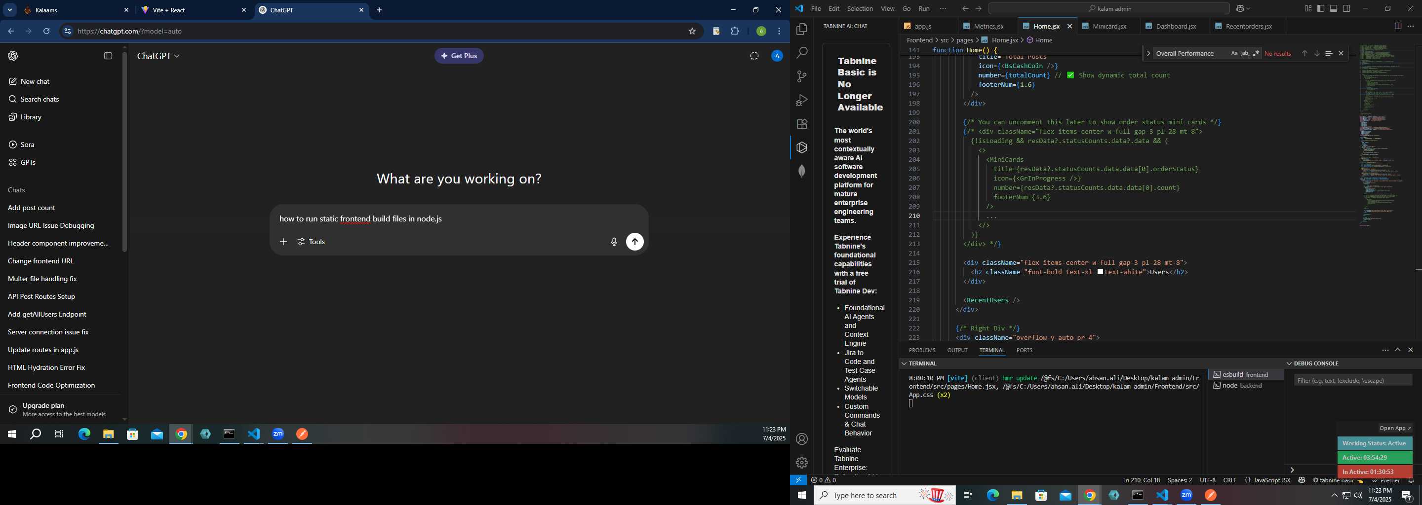Open ChatGPT temporary chat icon
1422x505 pixels.
[x=754, y=56]
